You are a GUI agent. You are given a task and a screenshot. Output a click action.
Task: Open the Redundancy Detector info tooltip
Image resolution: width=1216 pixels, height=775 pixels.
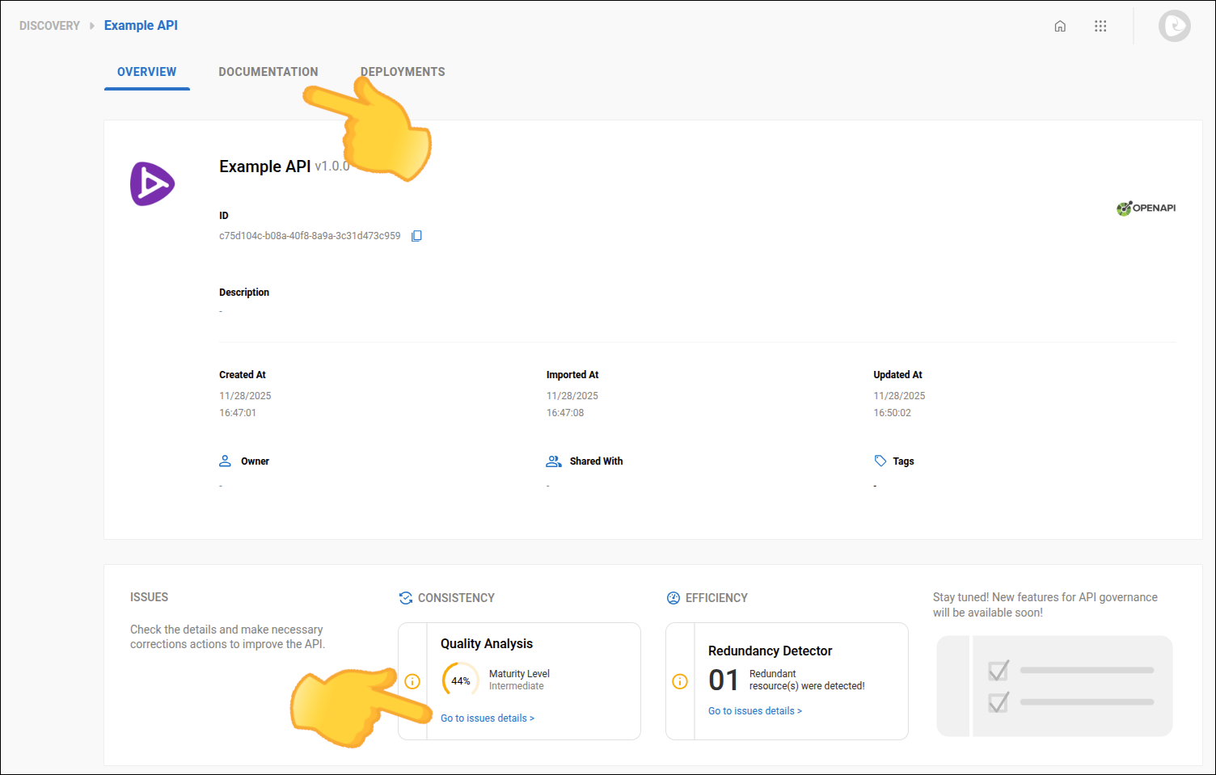pyautogui.click(x=680, y=681)
